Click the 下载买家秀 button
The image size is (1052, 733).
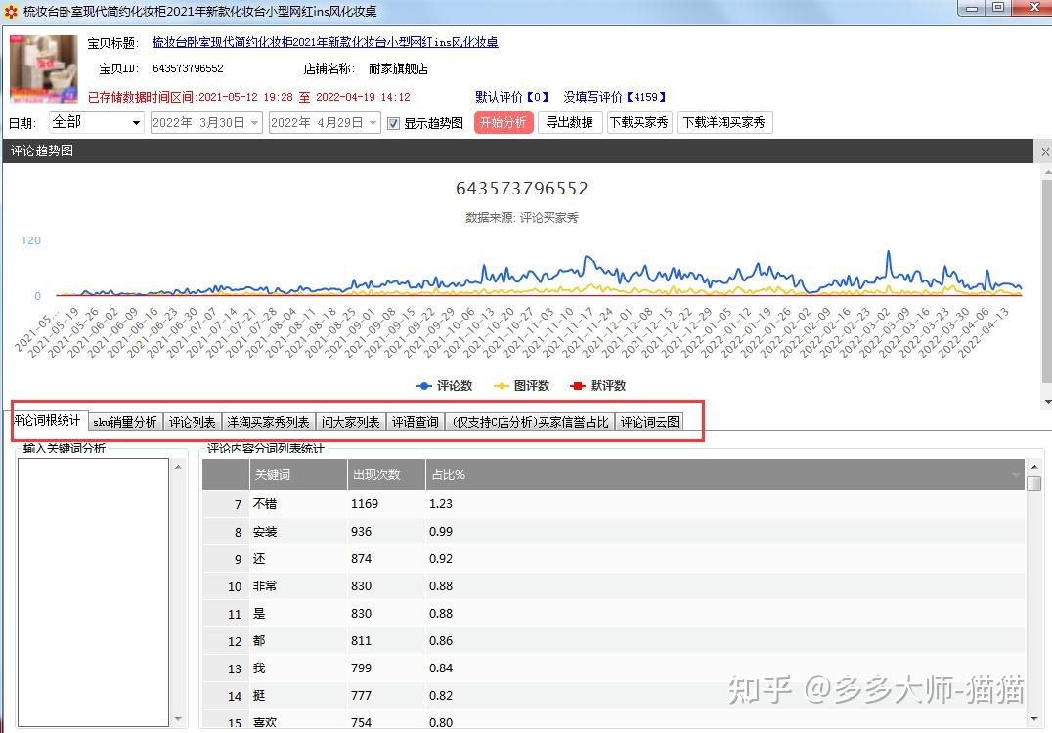click(x=639, y=123)
